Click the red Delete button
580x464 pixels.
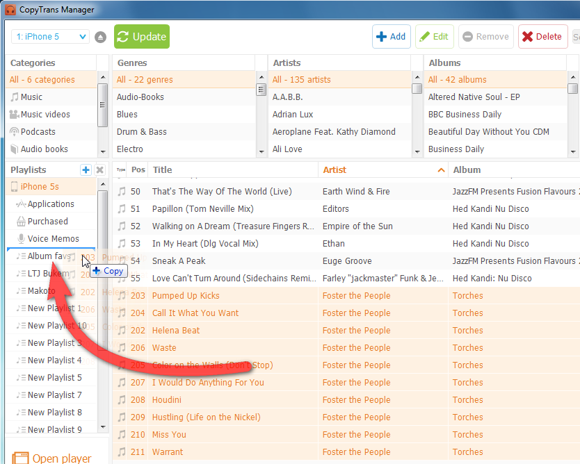click(x=542, y=37)
